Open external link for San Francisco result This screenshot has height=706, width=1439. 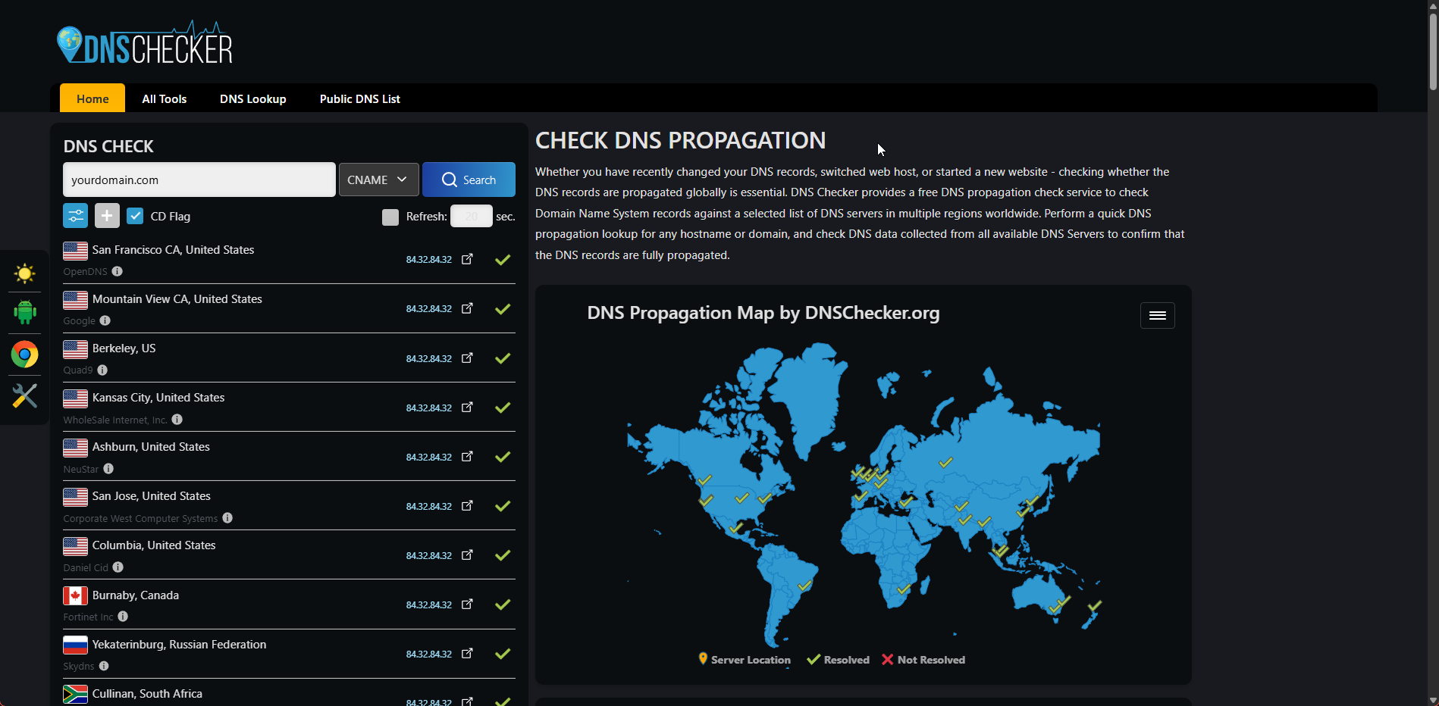coord(467,259)
